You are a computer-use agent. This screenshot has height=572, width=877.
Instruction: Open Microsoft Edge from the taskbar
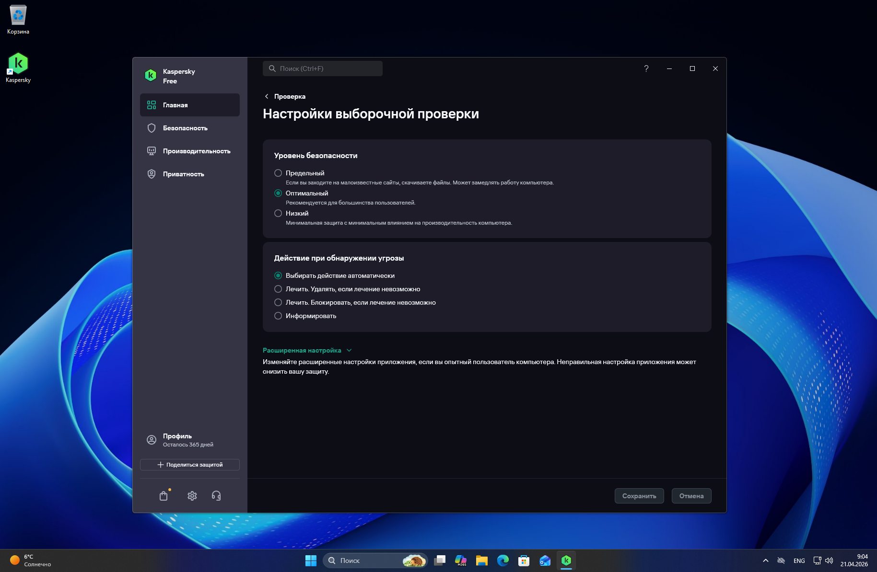[503, 560]
